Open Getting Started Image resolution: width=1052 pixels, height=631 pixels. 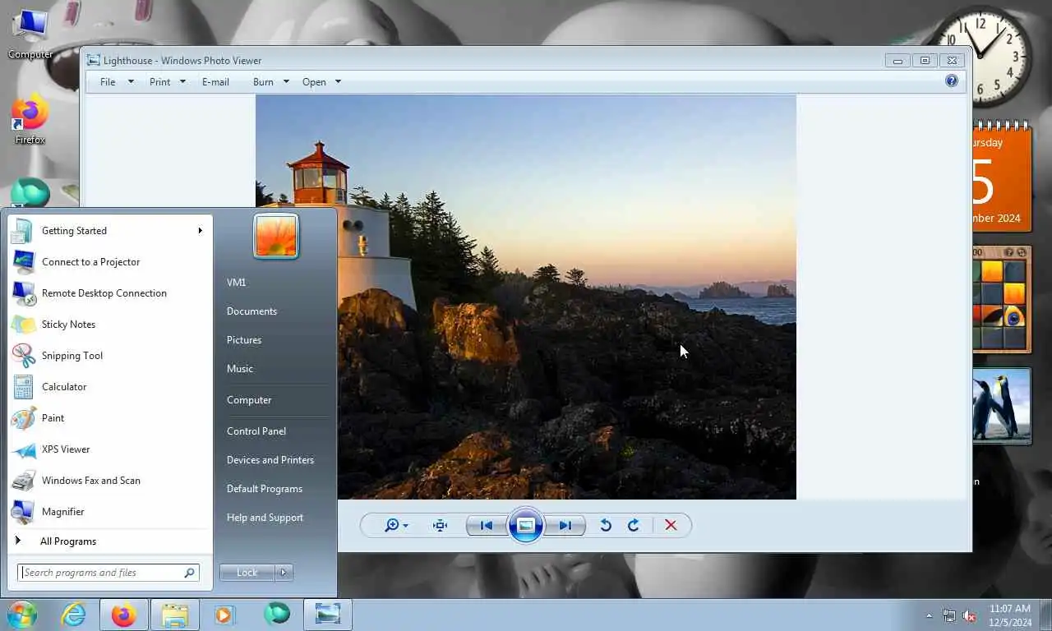coord(110,231)
